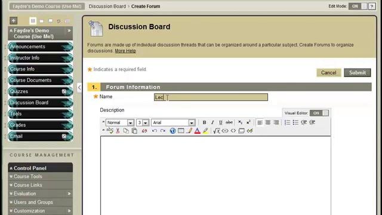Align text left in description editor
The height and width of the screenshot is (215, 382).
[x=260, y=122]
